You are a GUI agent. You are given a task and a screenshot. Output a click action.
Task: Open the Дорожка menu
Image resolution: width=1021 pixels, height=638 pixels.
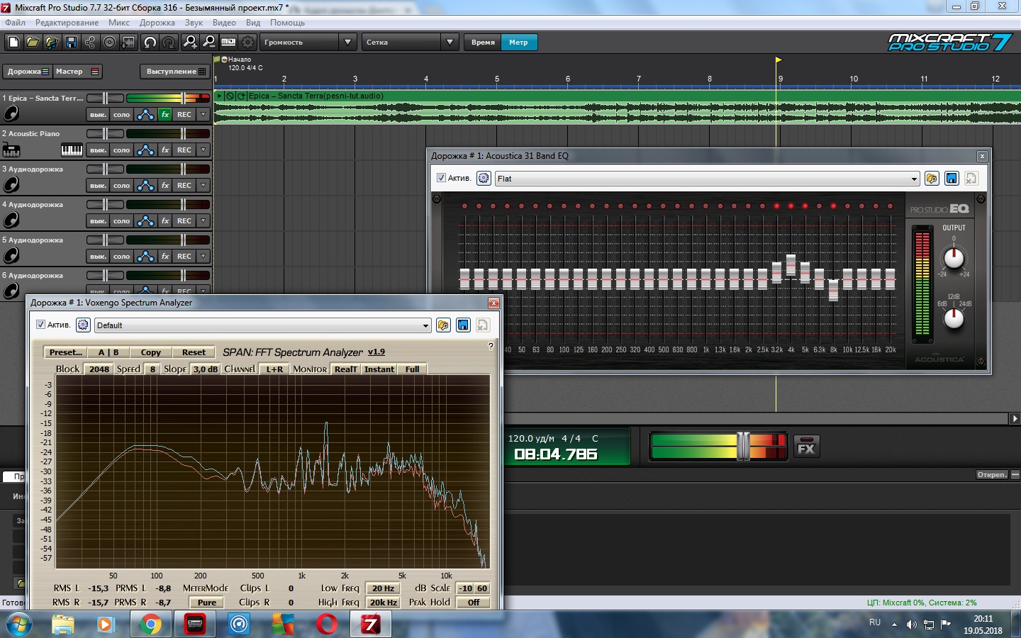pos(157,23)
